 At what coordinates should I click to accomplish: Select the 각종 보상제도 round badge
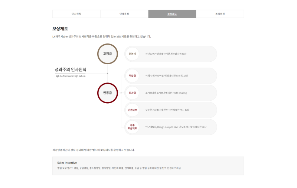click(x=133, y=127)
